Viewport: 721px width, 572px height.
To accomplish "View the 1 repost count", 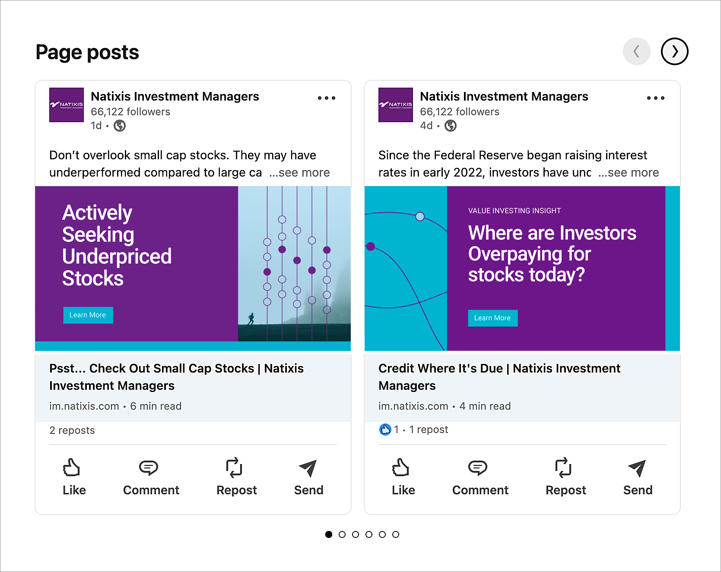I will (429, 430).
